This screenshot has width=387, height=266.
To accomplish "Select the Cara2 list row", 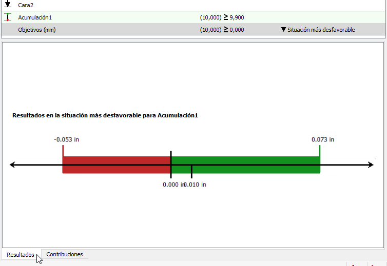I will pyautogui.click(x=193, y=5).
